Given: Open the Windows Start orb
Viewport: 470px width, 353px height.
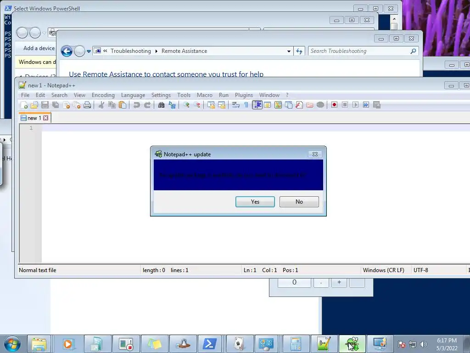Looking at the screenshot, I should 12,344.
